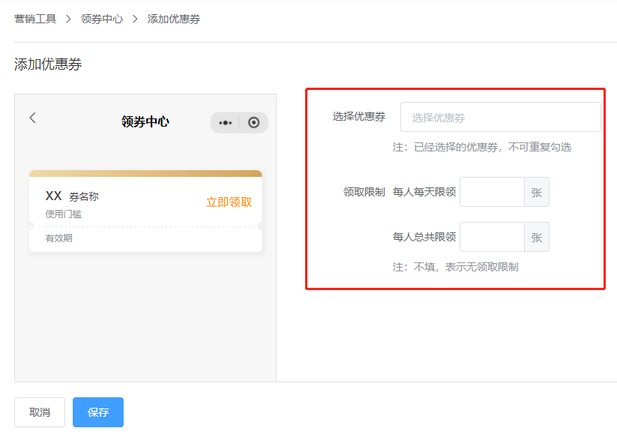The width and height of the screenshot is (617, 434).
Task: Click the 取消 button
Action: pyautogui.click(x=40, y=412)
